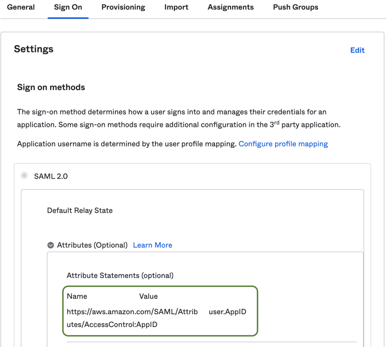Click the Edit link for Settings
The image size is (386, 347).
tap(357, 50)
